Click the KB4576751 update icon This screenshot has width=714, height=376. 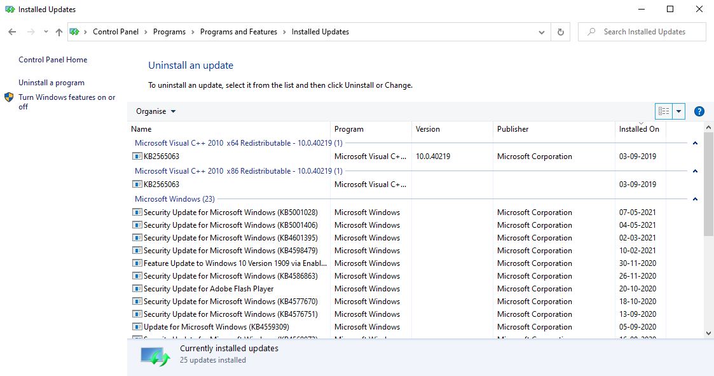[137, 314]
